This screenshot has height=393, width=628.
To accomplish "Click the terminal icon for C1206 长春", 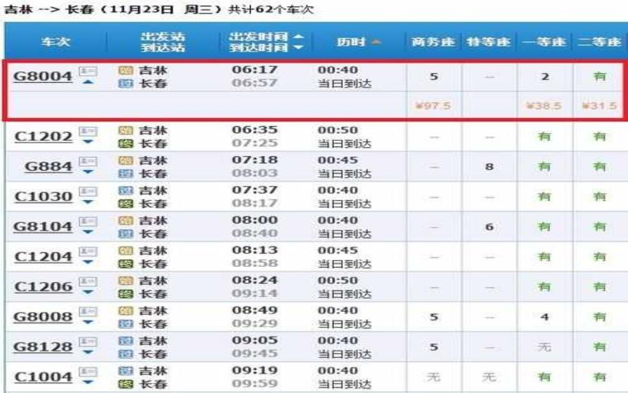I will [126, 294].
